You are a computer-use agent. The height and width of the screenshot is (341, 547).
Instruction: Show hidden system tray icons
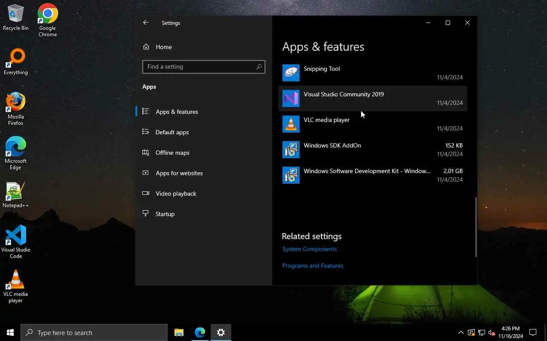461,332
